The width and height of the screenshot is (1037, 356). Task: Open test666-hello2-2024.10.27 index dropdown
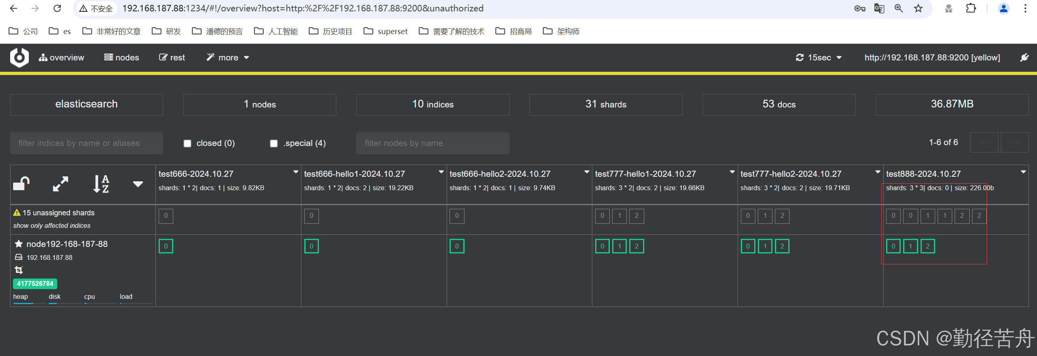[x=587, y=172]
